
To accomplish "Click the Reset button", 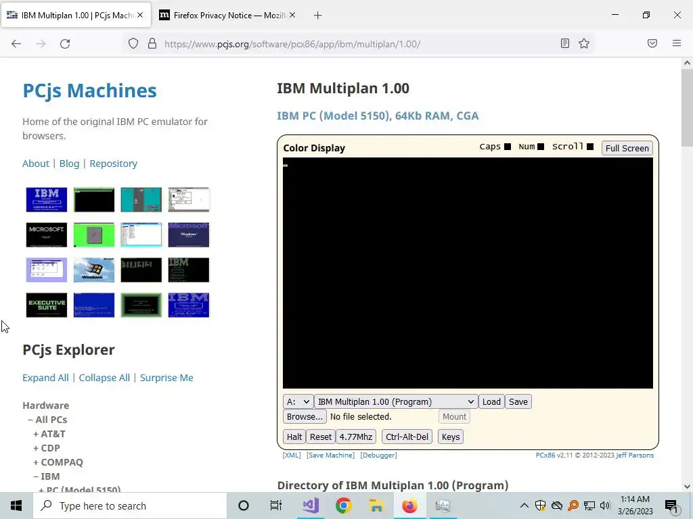I will (x=320, y=437).
